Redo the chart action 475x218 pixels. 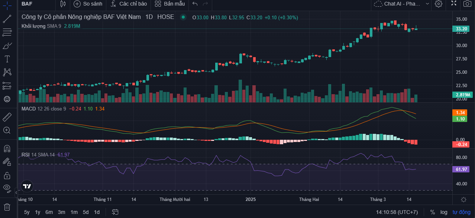[x=206, y=4]
